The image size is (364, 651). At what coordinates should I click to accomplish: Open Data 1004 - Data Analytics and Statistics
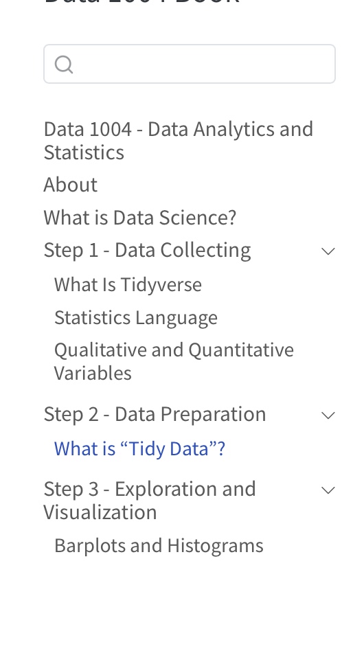[x=178, y=140]
